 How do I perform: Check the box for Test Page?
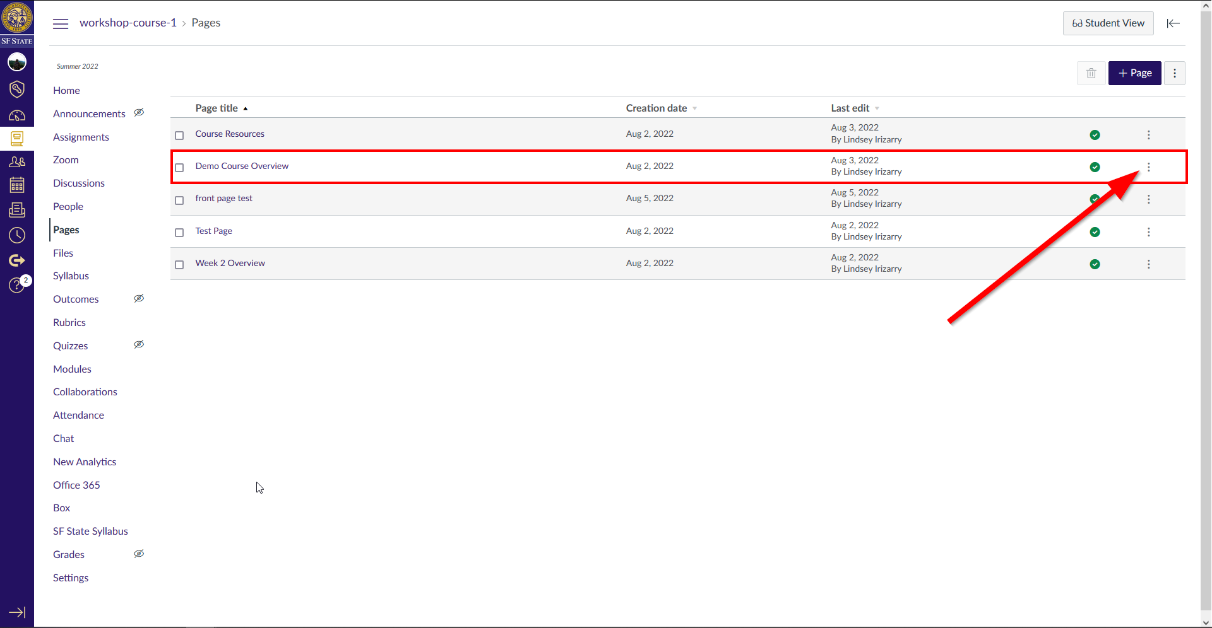179,233
